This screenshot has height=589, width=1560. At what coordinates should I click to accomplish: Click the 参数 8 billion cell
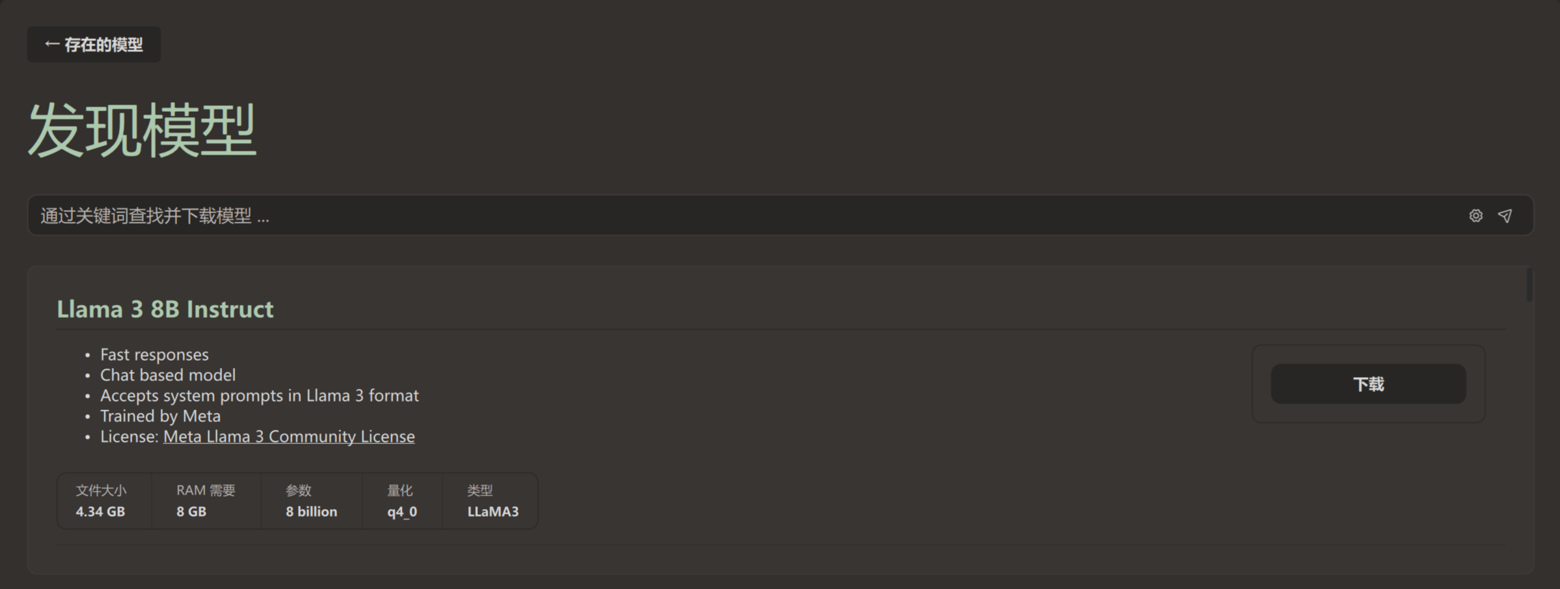[x=311, y=501]
